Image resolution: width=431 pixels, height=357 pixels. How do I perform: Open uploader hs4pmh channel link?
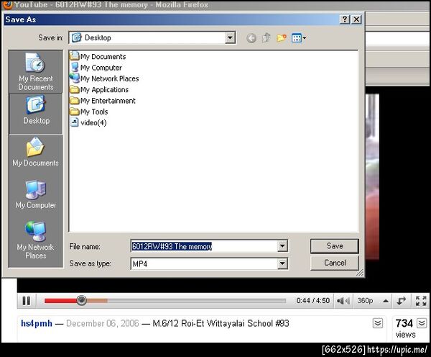[x=37, y=323]
